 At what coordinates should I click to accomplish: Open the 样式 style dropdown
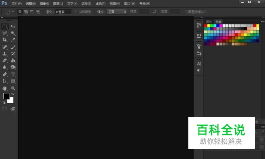pos(117,12)
